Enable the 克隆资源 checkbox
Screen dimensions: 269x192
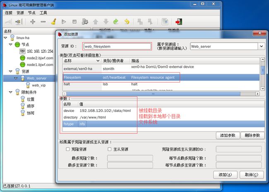pos(68,149)
